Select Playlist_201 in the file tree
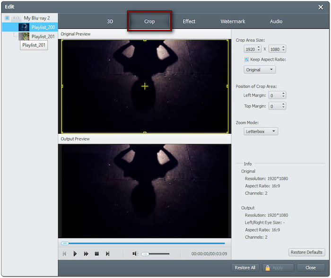The height and width of the screenshot is (278, 331). click(x=43, y=36)
